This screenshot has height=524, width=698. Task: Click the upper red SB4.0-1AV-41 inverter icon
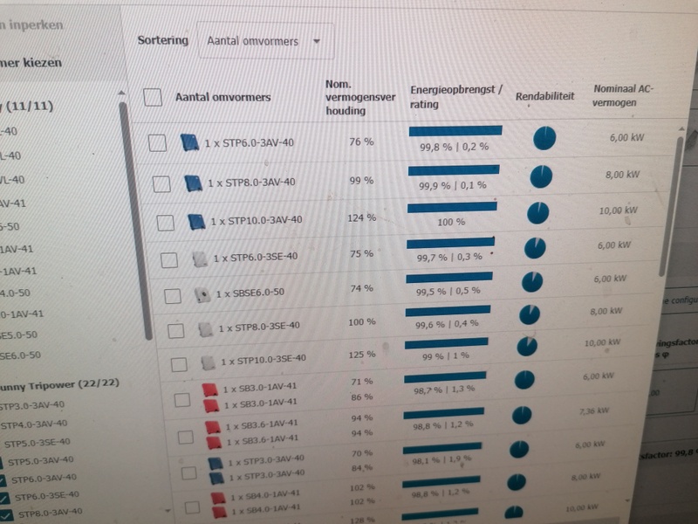coord(219,498)
